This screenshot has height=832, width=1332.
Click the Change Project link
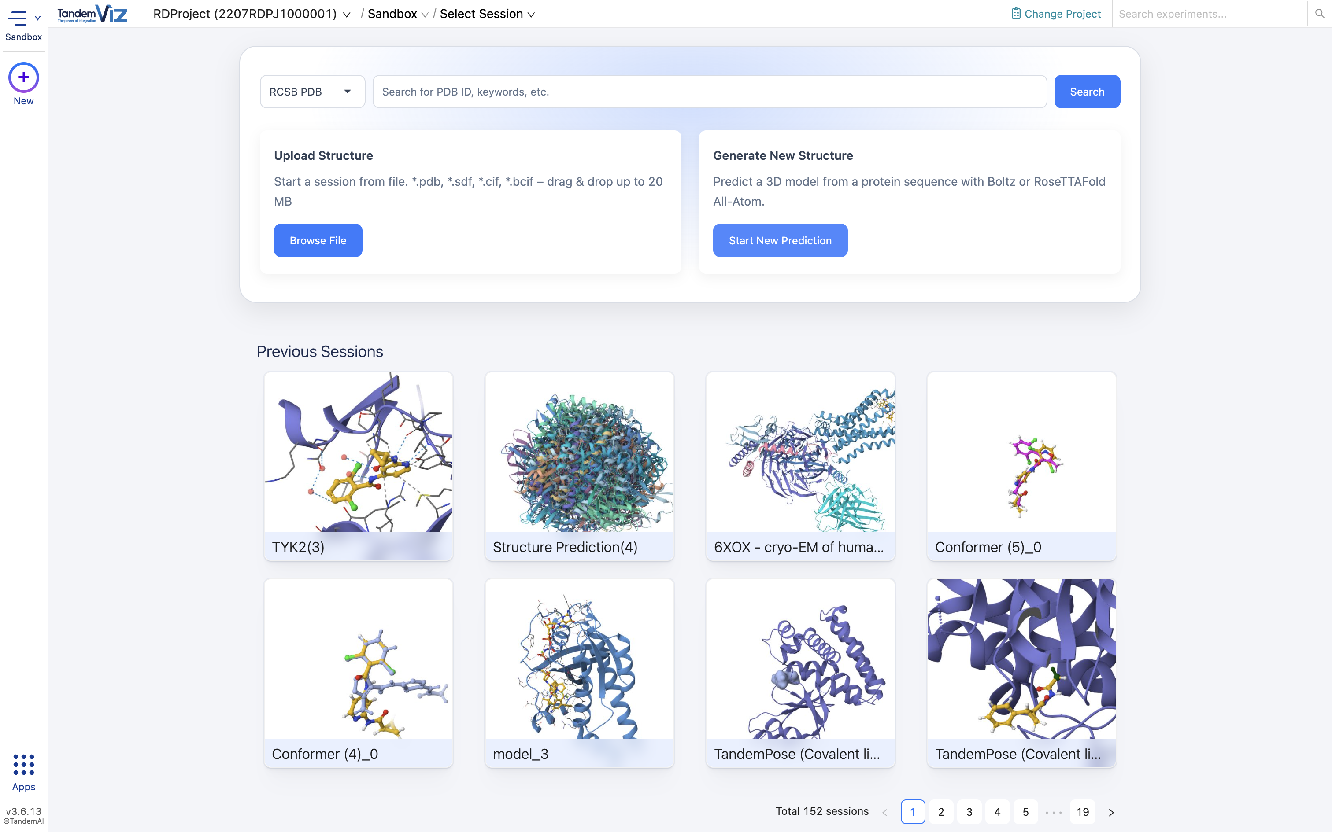click(x=1063, y=13)
